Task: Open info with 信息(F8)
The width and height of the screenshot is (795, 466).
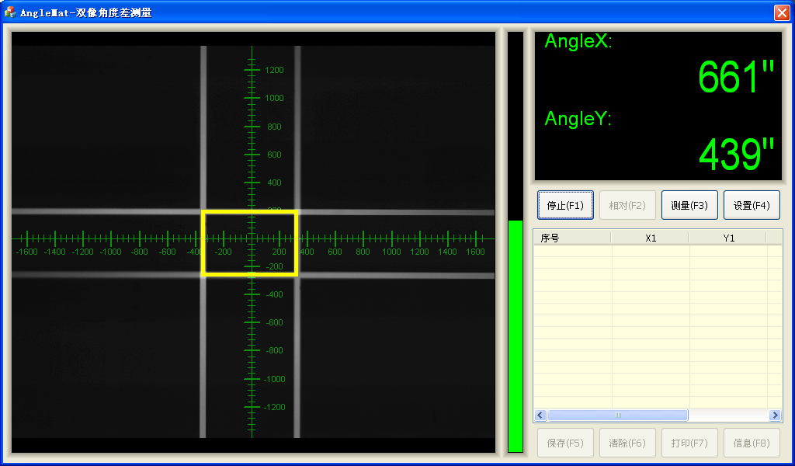Action: (x=752, y=443)
